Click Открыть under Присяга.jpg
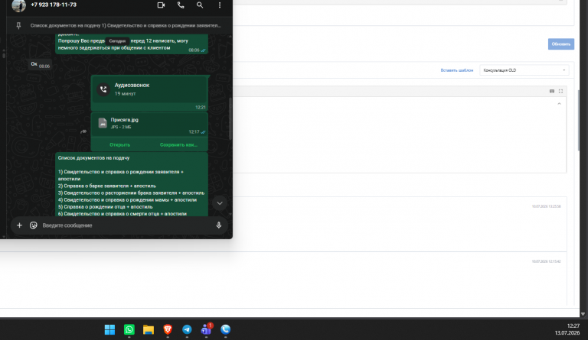Screen dimensions: 588x340 click(x=119, y=144)
